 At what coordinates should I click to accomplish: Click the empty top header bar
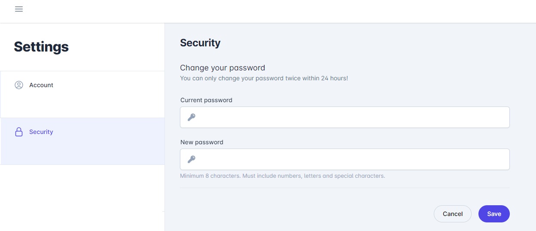(x=275, y=11)
